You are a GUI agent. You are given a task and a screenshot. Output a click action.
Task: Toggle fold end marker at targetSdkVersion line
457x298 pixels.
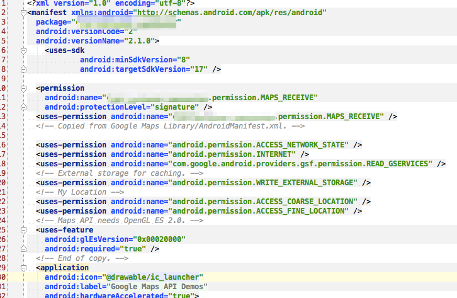pyautogui.click(x=24, y=69)
